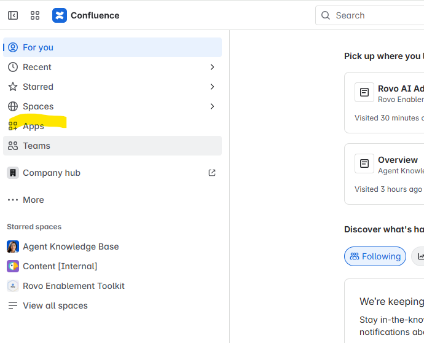Viewport: 424px width, 343px height.
Task: Click the Overview page document icon
Action: tap(364, 164)
